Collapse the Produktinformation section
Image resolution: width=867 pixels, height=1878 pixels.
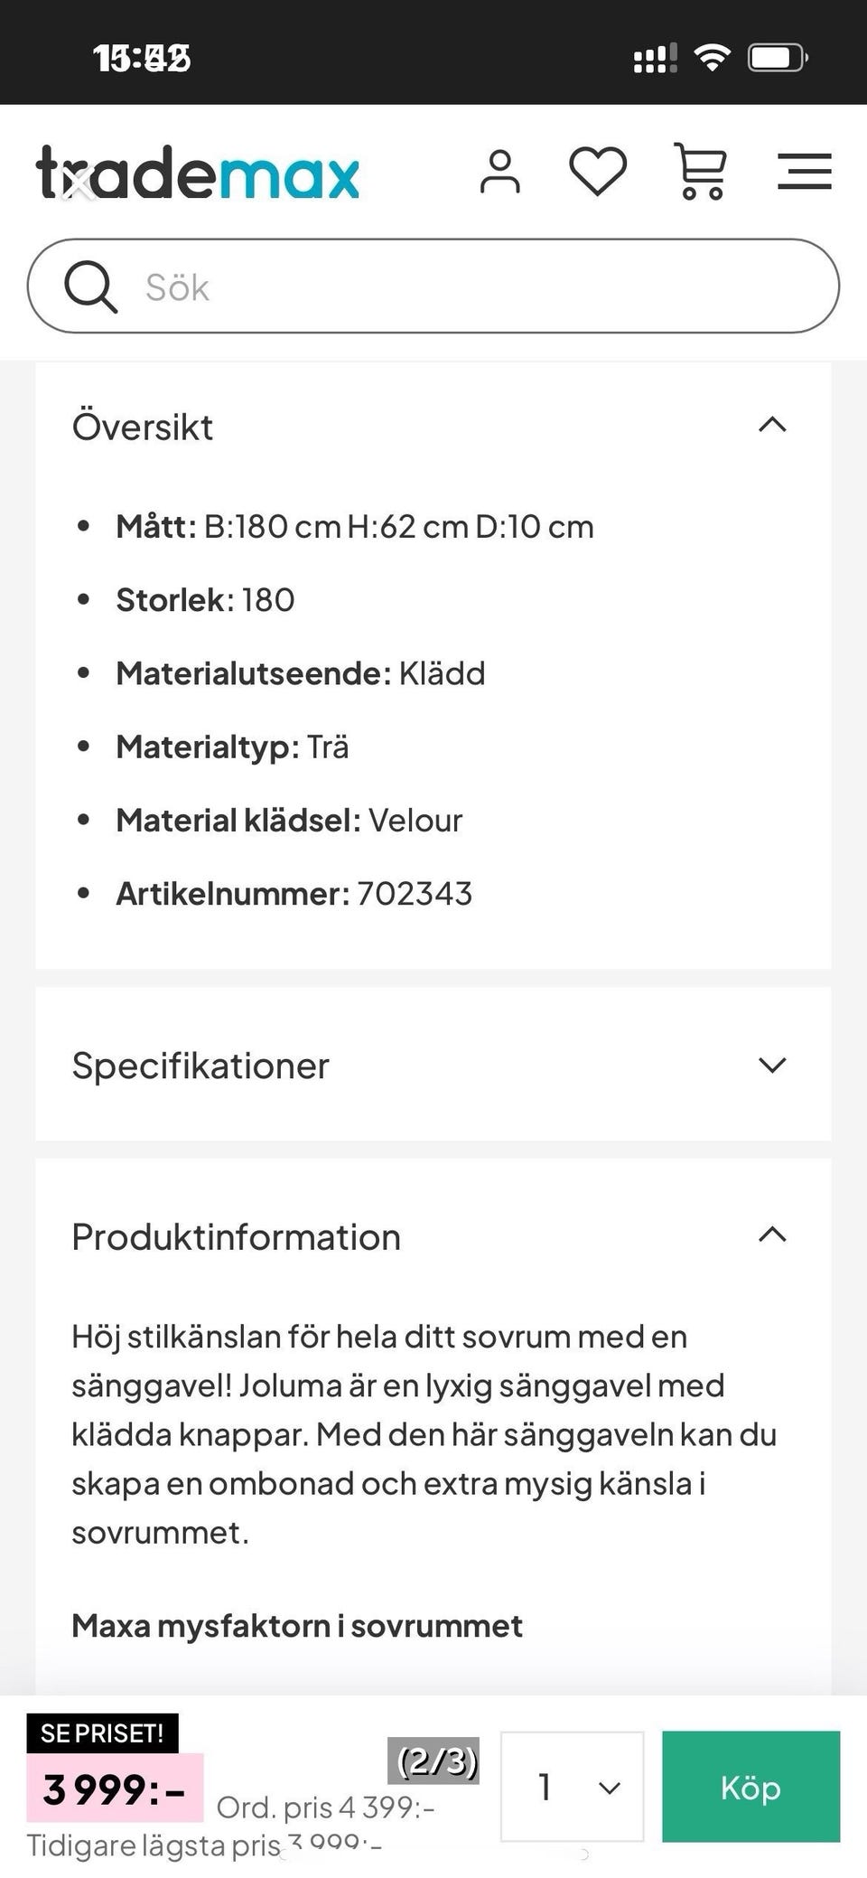coord(772,1235)
